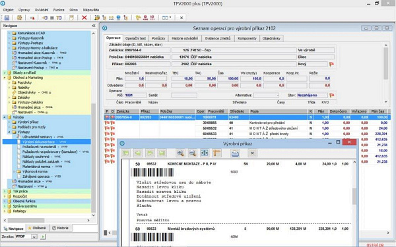
Task: Click the red X delete toolbar icon
Action: point(84,18)
